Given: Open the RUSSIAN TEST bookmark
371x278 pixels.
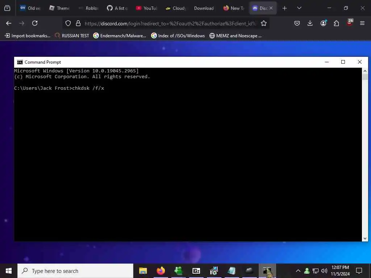Looking at the screenshot, I should pyautogui.click(x=72, y=36).
